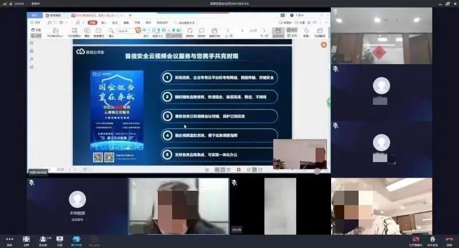Open the background moon icon dropdown

(x=306, y=32)
